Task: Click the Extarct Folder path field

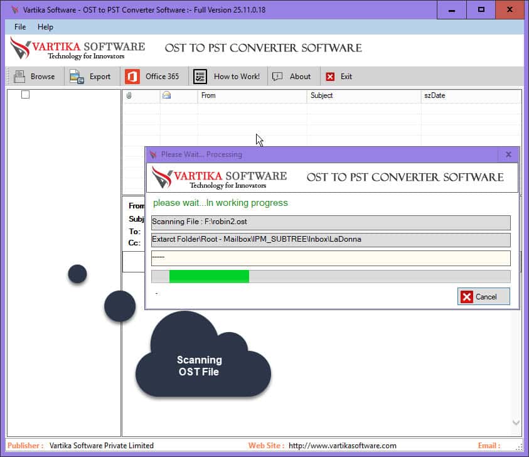Action: 331,240
